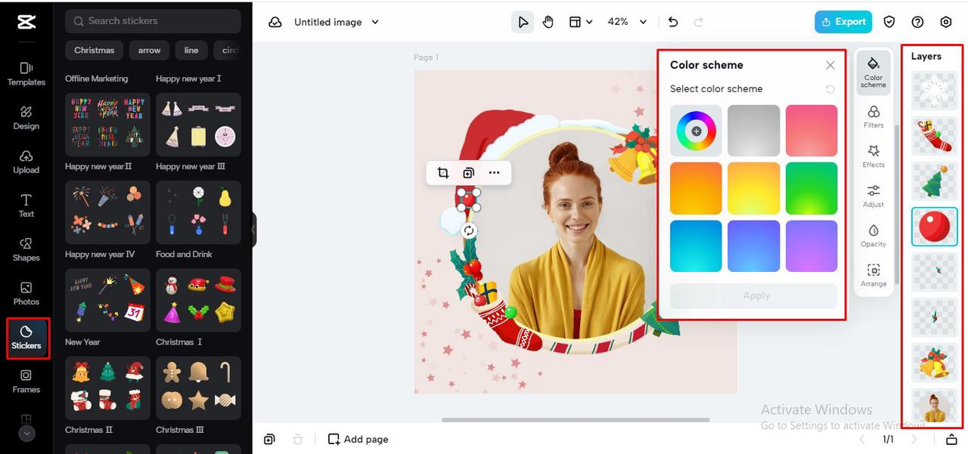Image resolution: width=968 pixels, height=454 pixels.
Task: Select the snowflake layer thumbnail
Action: click(x=935, y=91)
